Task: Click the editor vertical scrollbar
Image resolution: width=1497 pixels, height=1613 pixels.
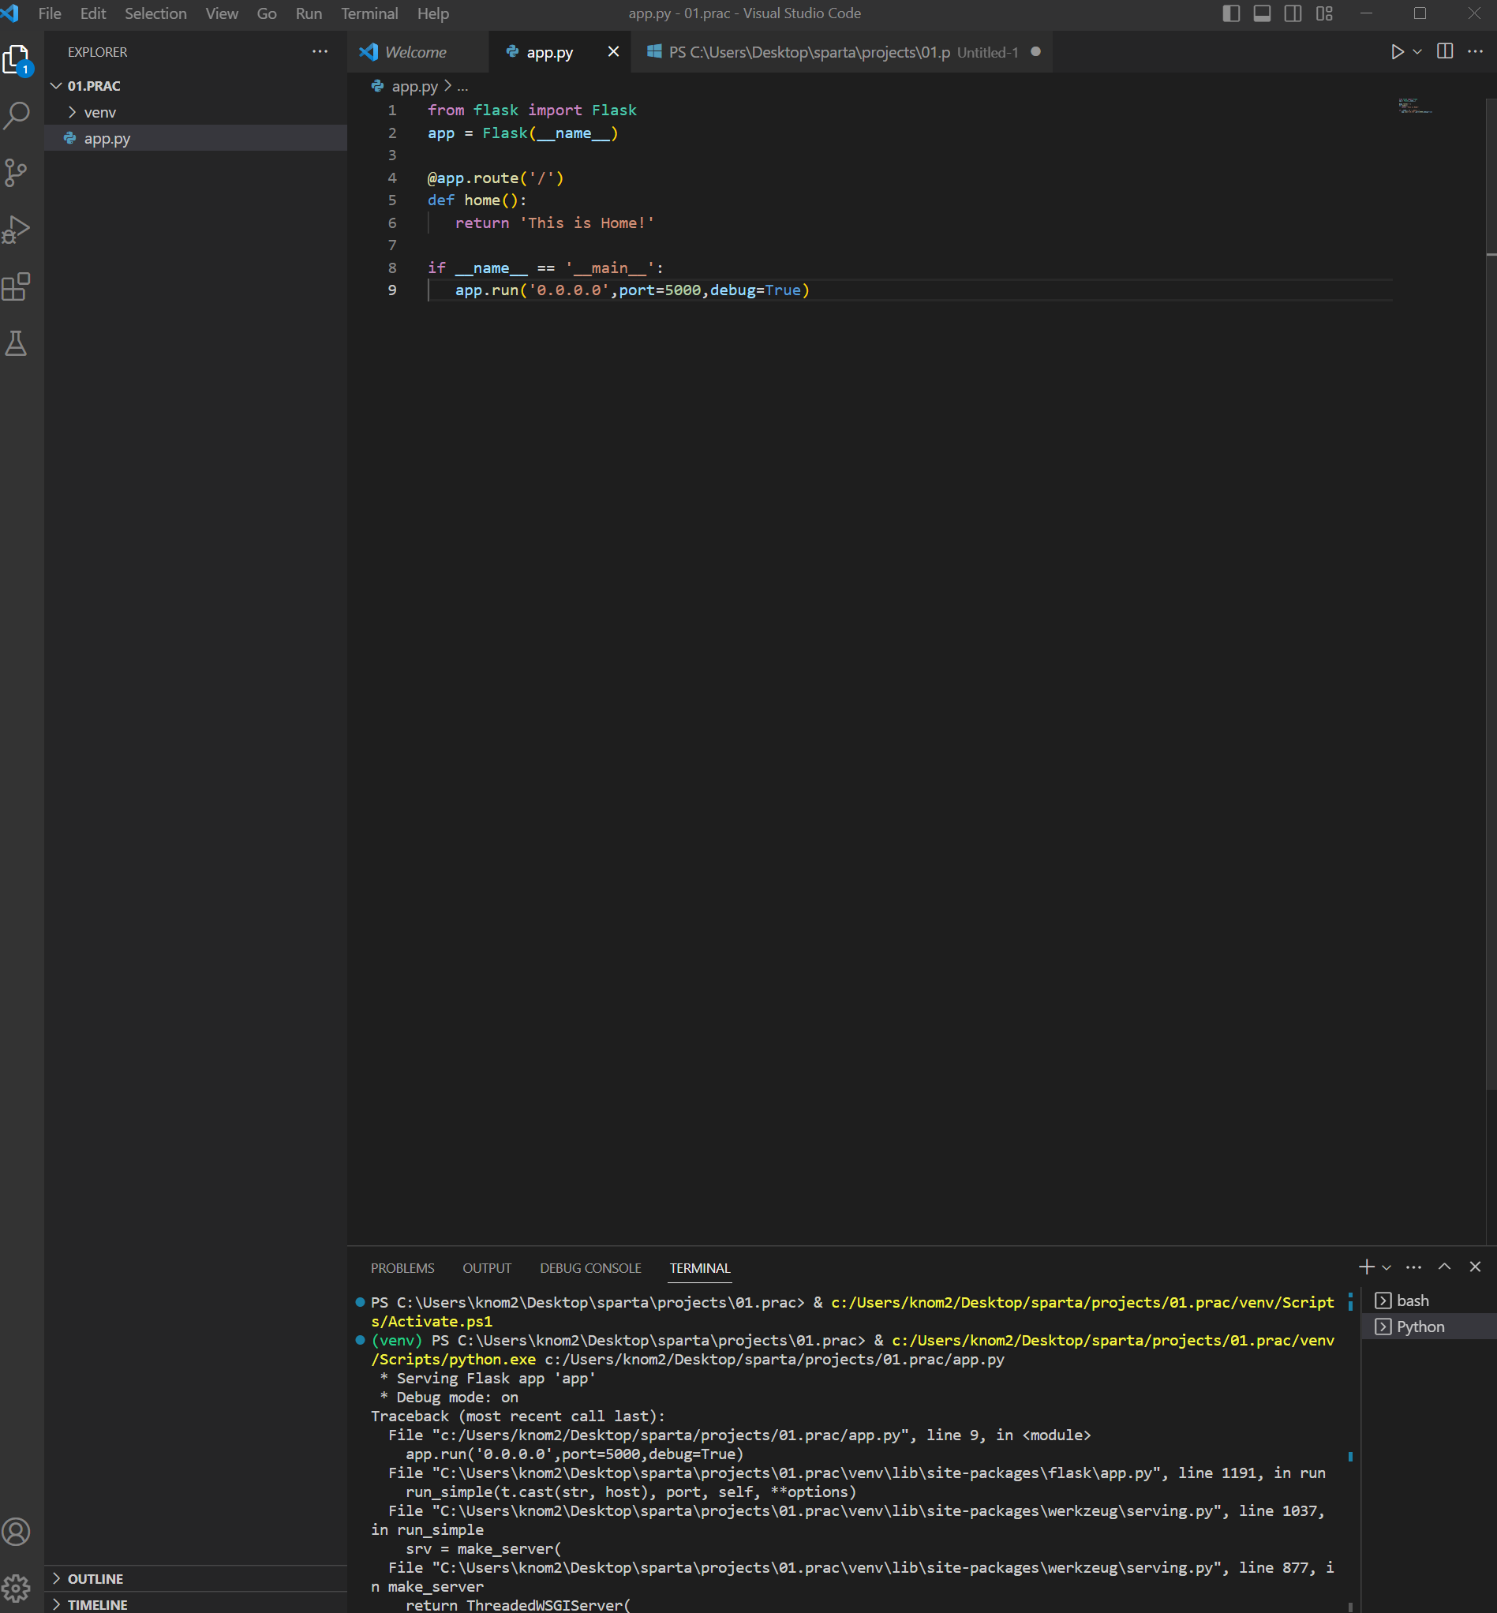Action: coord(1491,595)
